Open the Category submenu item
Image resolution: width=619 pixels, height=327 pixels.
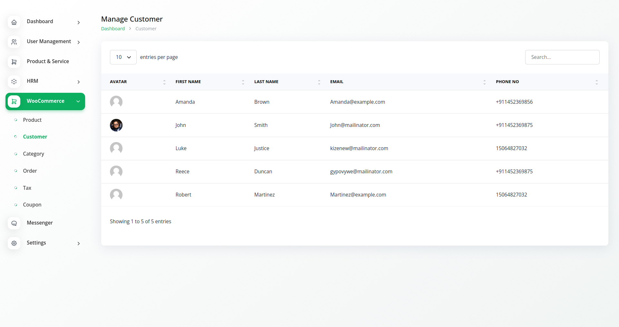pyautogui.click(x=34, y=154)
